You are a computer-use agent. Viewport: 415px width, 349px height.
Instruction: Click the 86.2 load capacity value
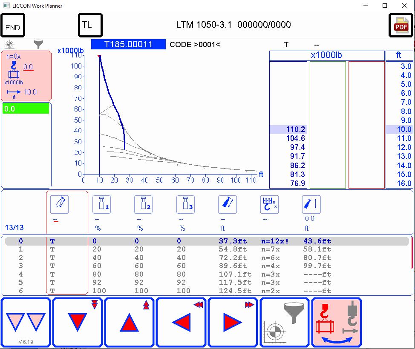tap(297, 166)
